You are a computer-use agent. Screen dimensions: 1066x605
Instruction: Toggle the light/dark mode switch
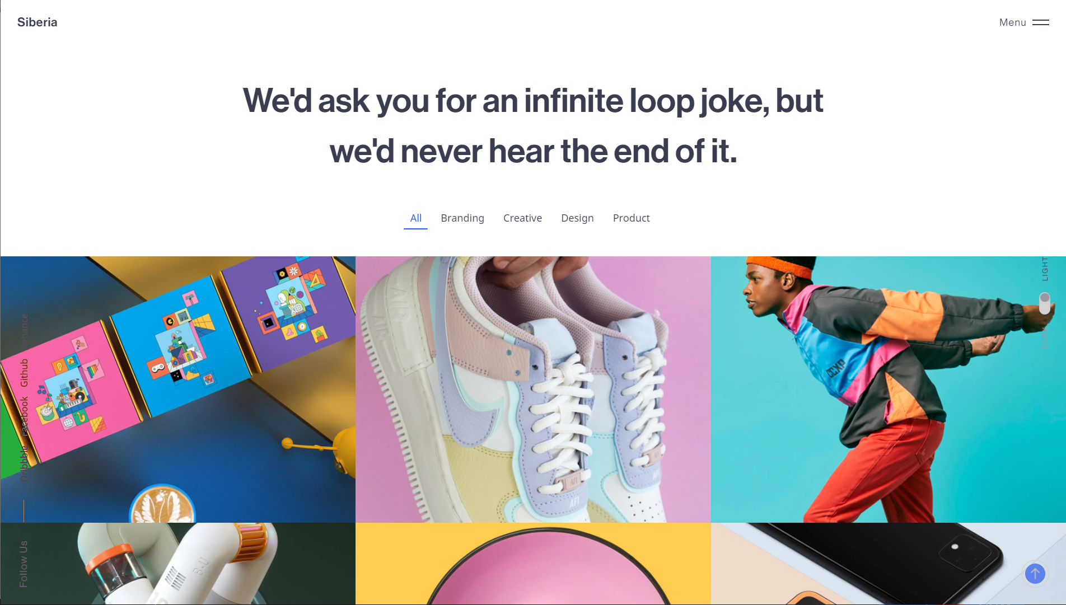1044,303
